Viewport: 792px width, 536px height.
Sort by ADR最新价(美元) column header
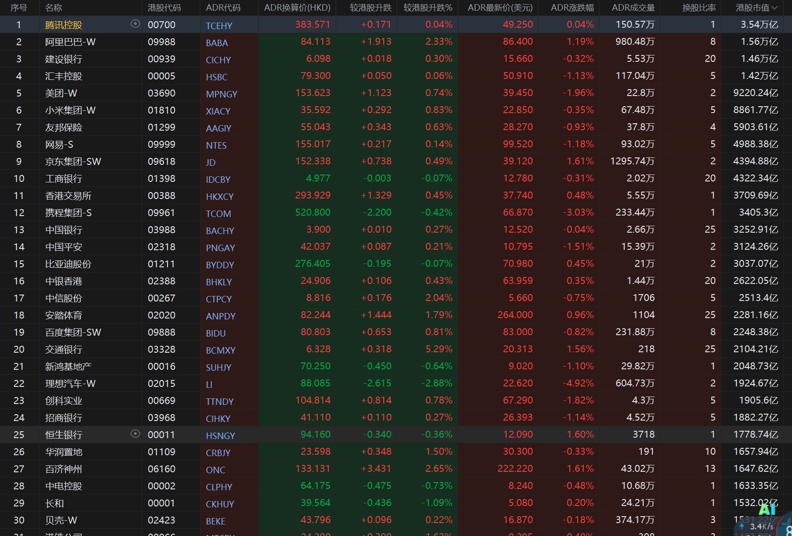tap(500, 8)
